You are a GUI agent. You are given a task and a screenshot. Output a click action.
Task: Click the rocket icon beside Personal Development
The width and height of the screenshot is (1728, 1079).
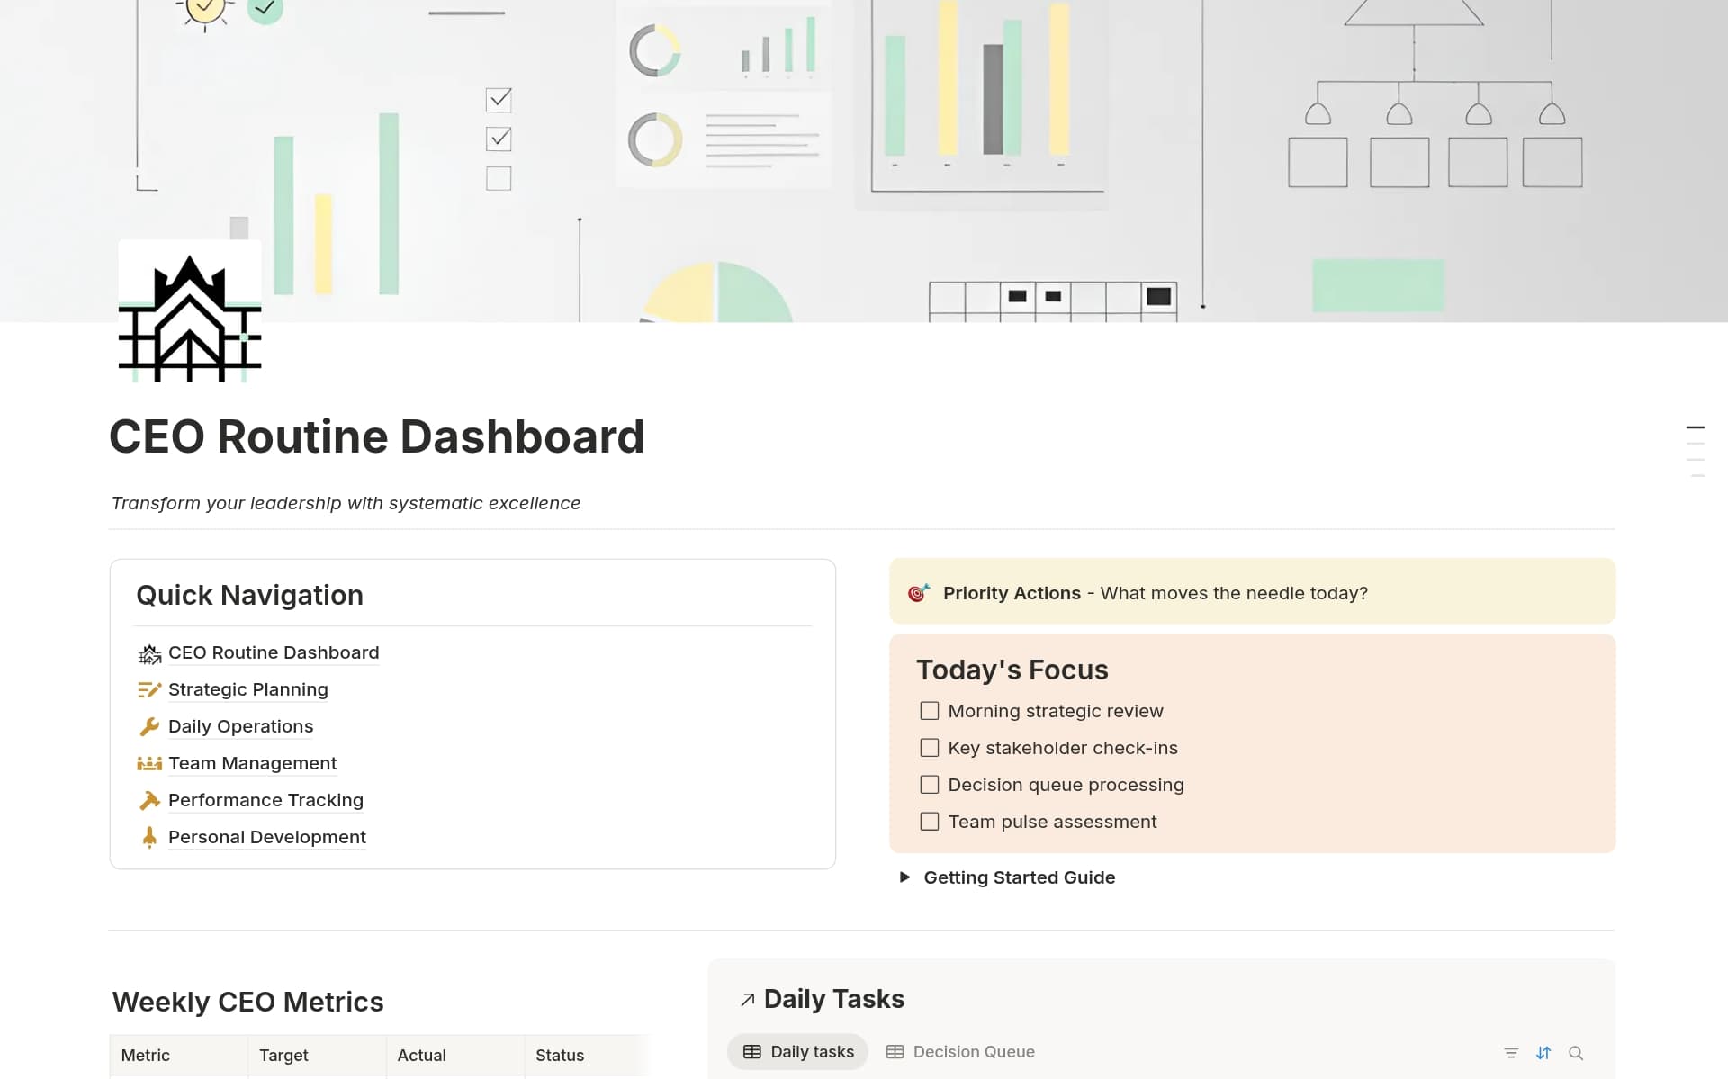[x=149, y=837]
